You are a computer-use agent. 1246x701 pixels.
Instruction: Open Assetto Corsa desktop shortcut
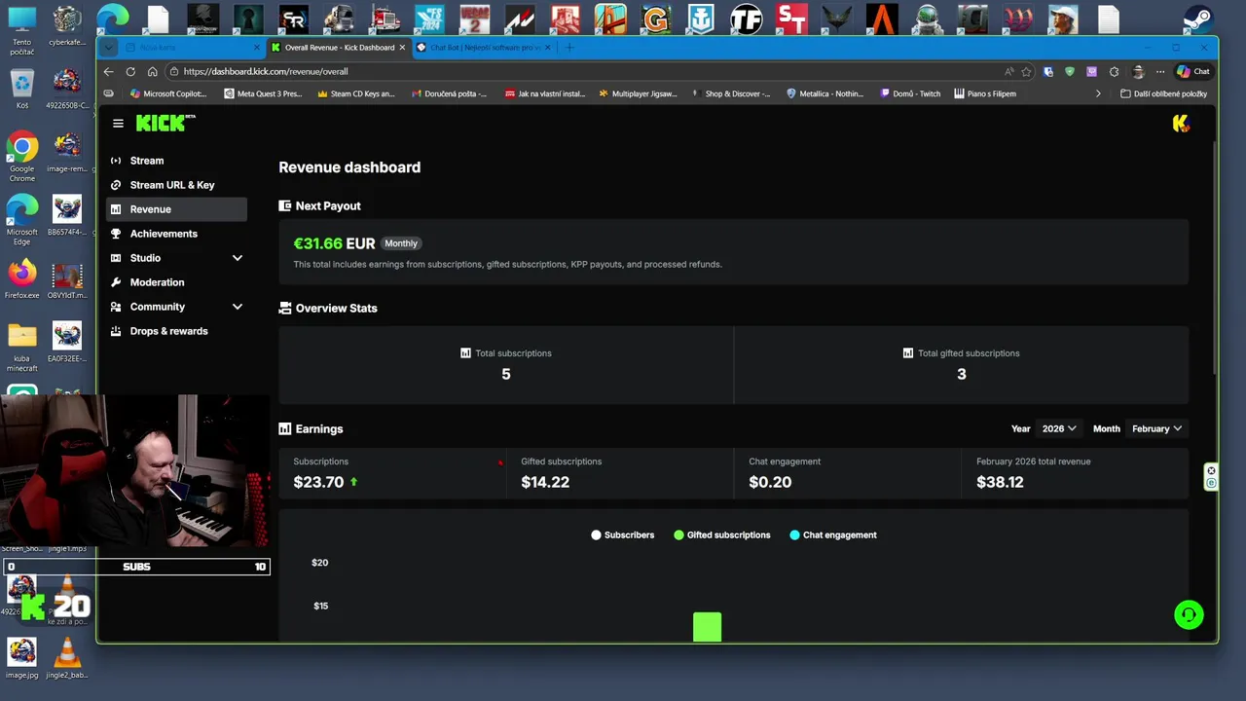click(x=520, y=19)
